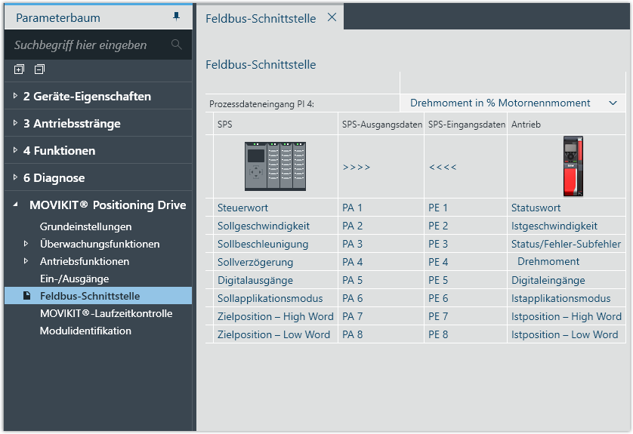The height and width of the screenshot is (434, 633).
Task: Expand 2 Geräte-Eigenschaften node
Action: point(15,96)
